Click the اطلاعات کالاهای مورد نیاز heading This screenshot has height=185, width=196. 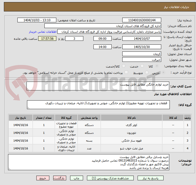(173, 94)
